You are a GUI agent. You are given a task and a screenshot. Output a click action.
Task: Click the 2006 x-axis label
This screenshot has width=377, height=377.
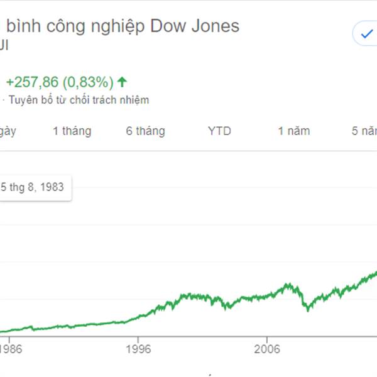click(267, 349)
